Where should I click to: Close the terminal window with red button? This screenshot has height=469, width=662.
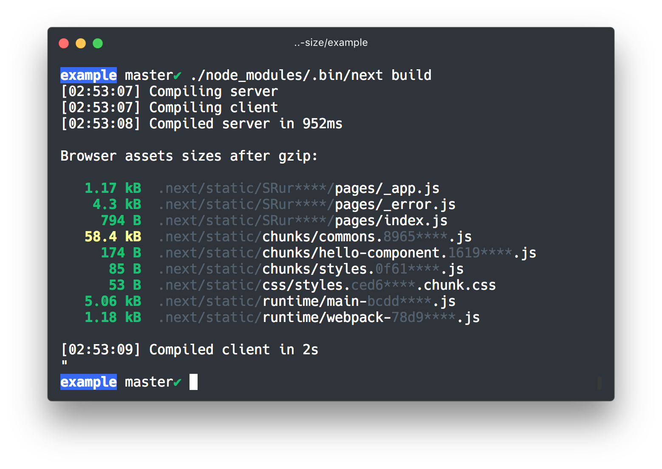point(64,43)
